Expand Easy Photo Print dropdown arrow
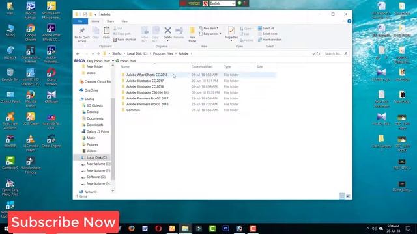The width and height of the screenshot is (417, 234). pos(113,61)
